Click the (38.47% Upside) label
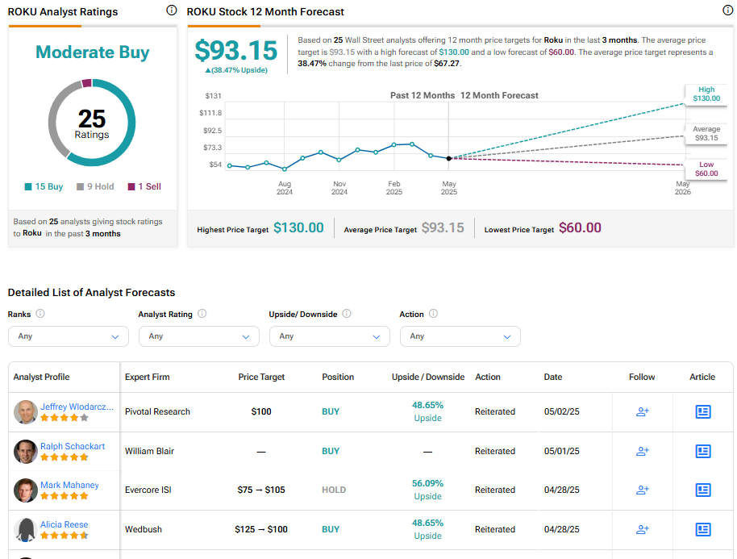Viewport: 737px width, 559px height. (236, 70)
